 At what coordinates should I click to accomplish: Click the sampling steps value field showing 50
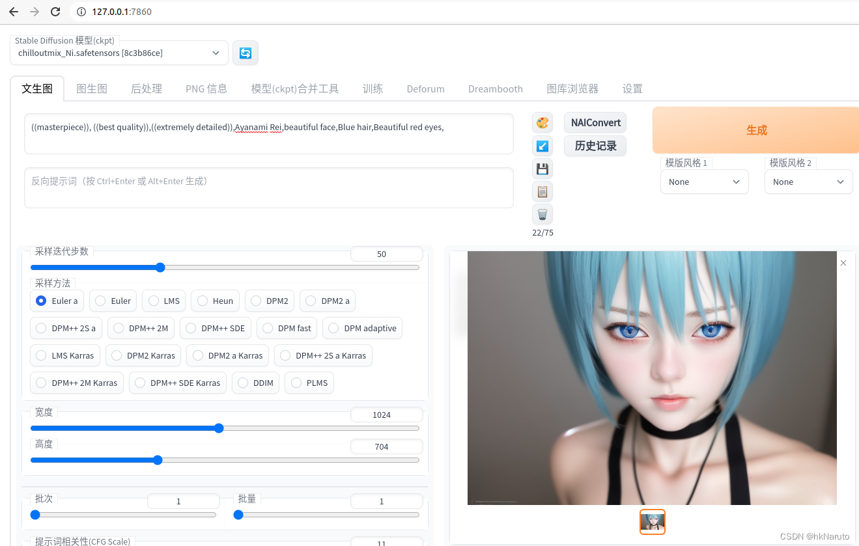pos(387,254)
